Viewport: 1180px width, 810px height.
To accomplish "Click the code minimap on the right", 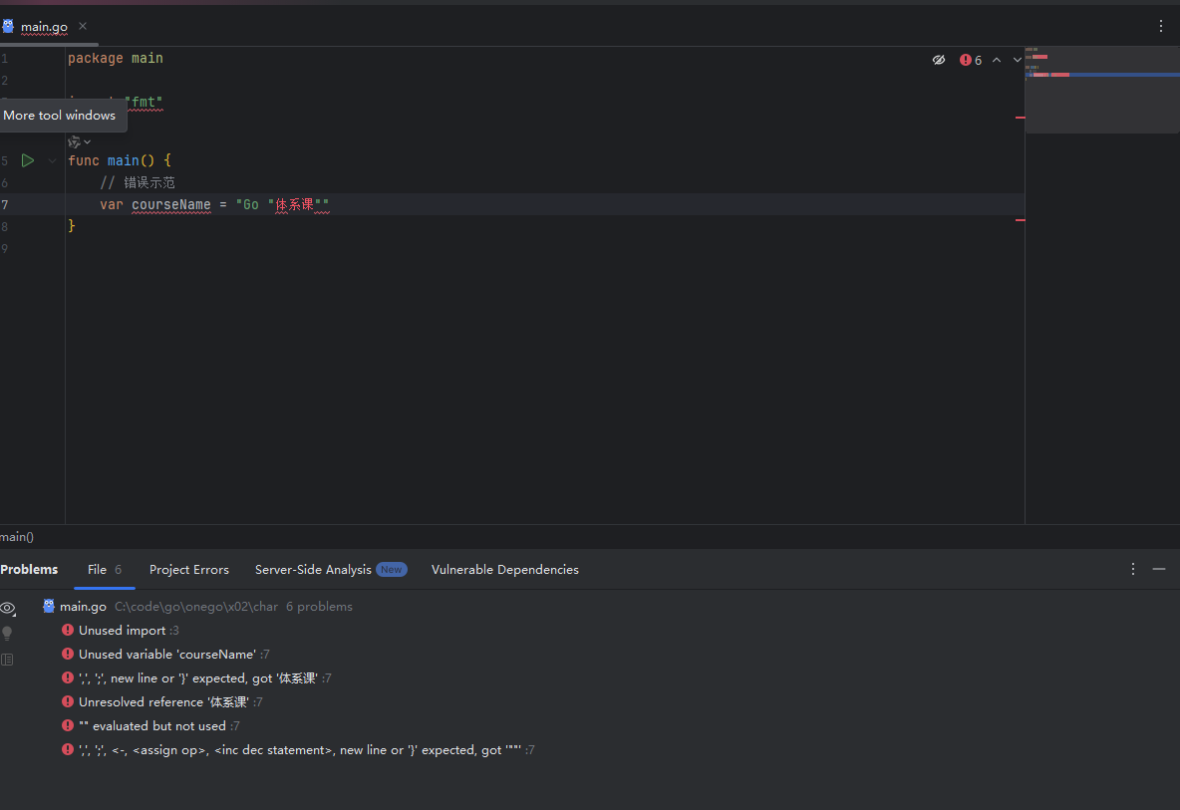I will tap(1102, 91).
